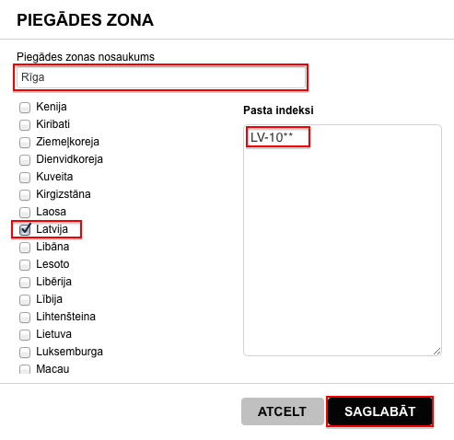Tick the Lesoto checkbox

[x=25, y=265]
